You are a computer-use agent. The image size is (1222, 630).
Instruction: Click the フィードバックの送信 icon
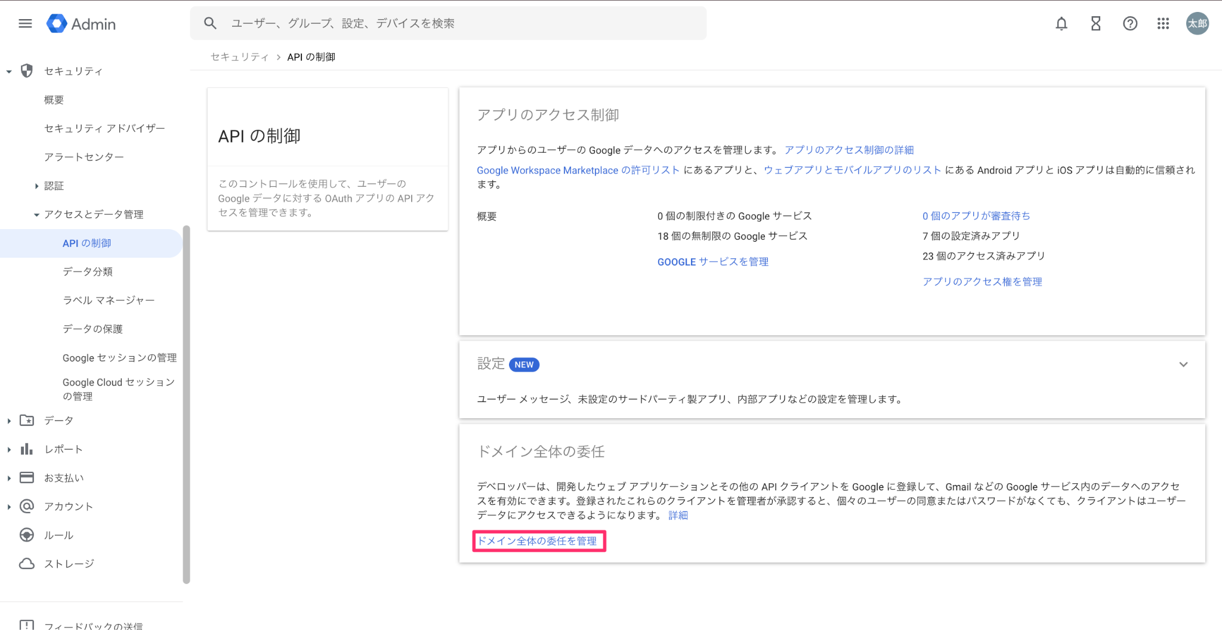point(27,625)
